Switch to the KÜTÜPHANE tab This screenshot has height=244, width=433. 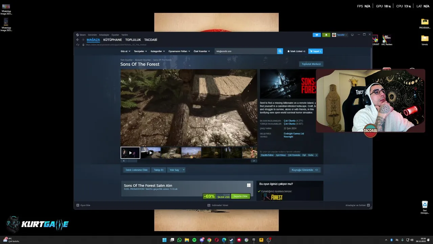tap(113, 40)
